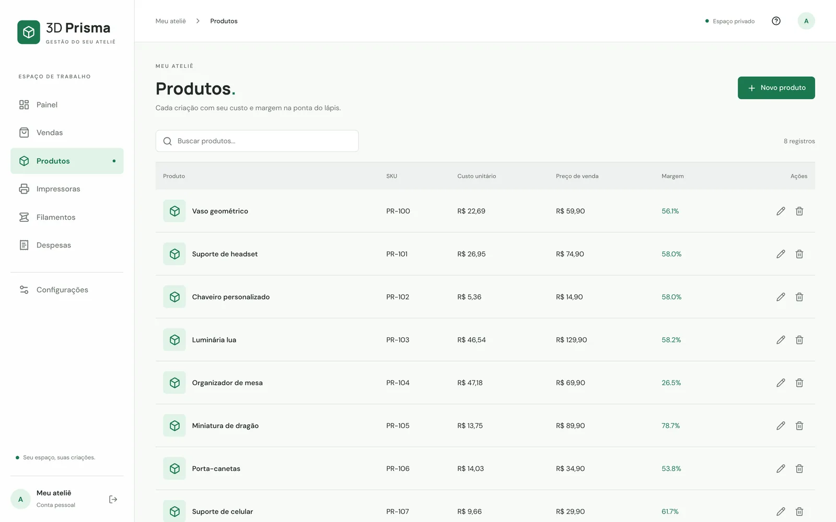Click the Novo produto button
Screen dimensions: 836x522
[776, 88]
